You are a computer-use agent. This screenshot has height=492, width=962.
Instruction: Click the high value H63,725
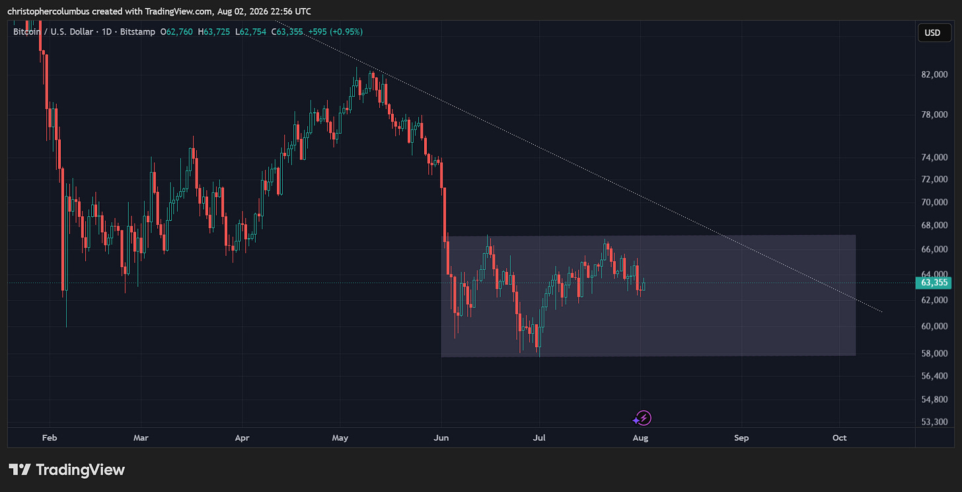click(214, 32)
